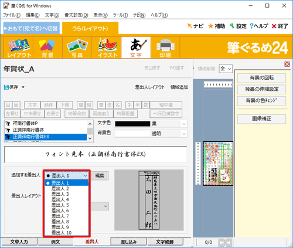Select font 正調祥南行書体
293x248 pixels.
46,130
